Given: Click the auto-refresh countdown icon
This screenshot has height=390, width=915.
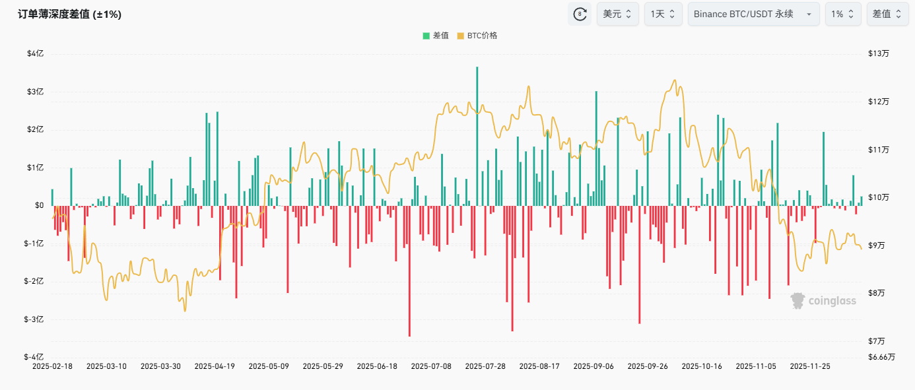Looking at the screenshot, I should pos(580,14).
